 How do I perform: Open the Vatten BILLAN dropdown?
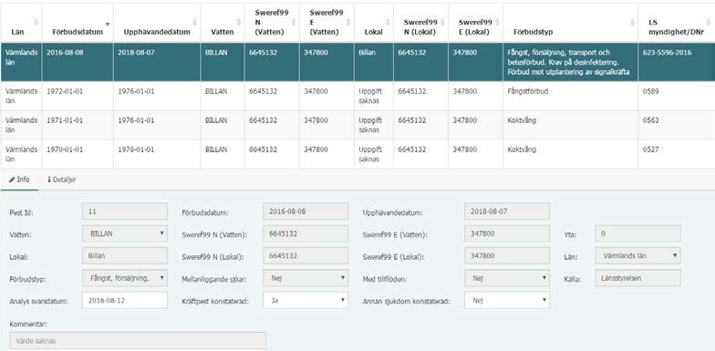(125, 233)
